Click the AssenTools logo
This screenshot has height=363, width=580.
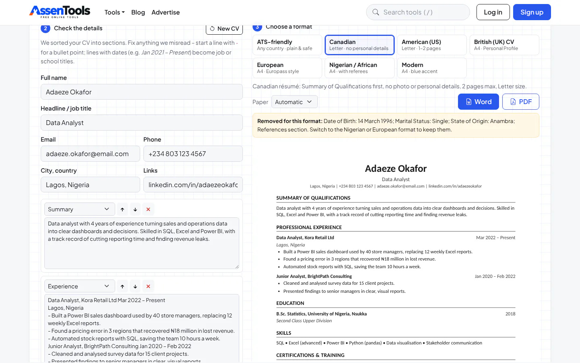coord(60,12)
